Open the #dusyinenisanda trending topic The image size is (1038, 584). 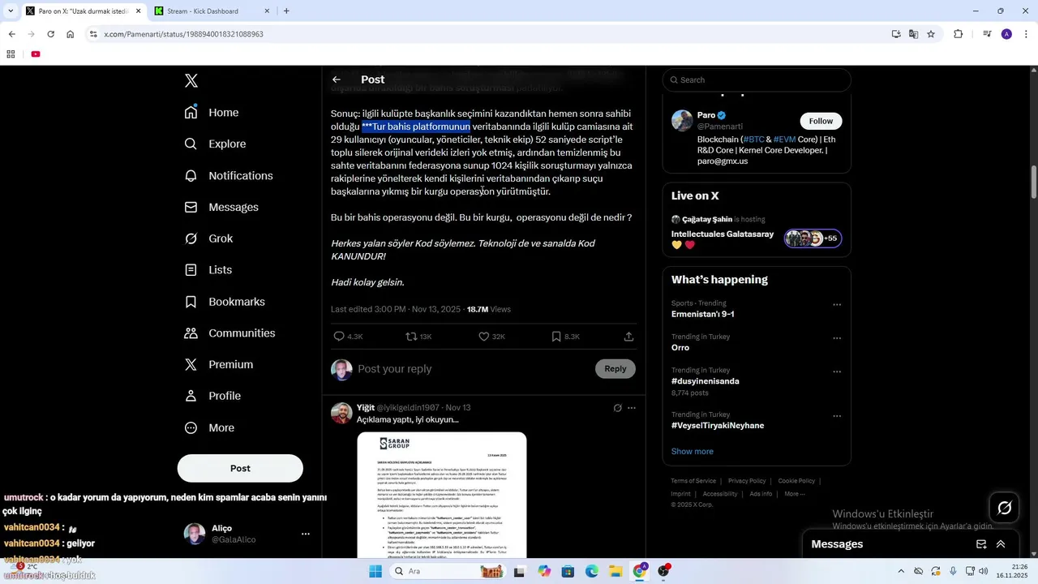[x=705, y=381]
